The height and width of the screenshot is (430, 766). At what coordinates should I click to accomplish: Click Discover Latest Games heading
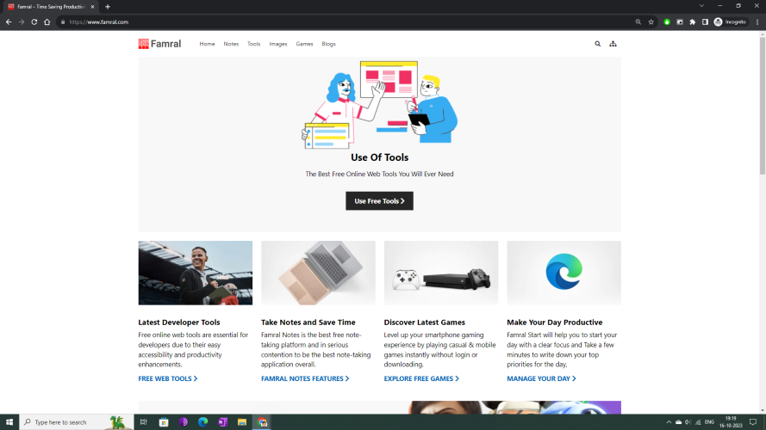tap(425, 322)
